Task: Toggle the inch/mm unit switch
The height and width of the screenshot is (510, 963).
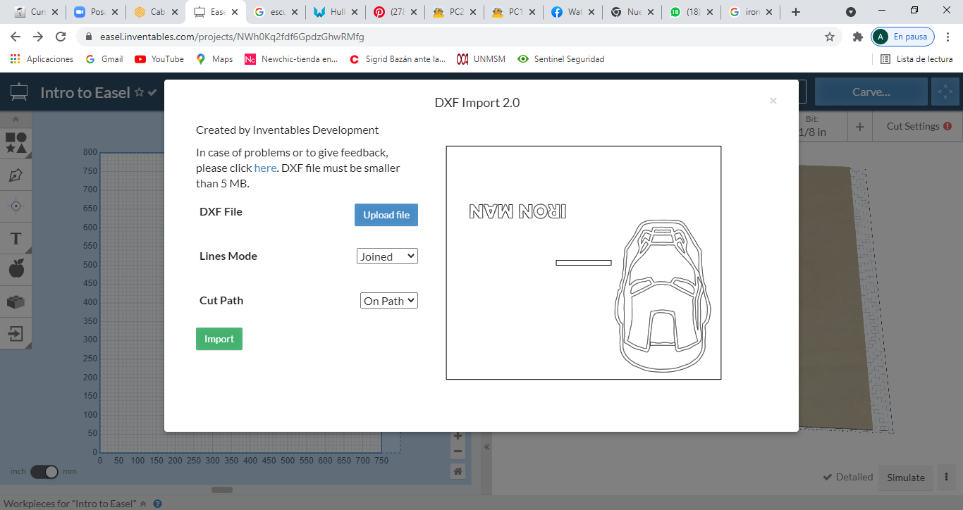Action: coord(44,472)
